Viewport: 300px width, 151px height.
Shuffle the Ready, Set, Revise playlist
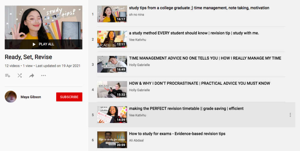pos(20,76)
